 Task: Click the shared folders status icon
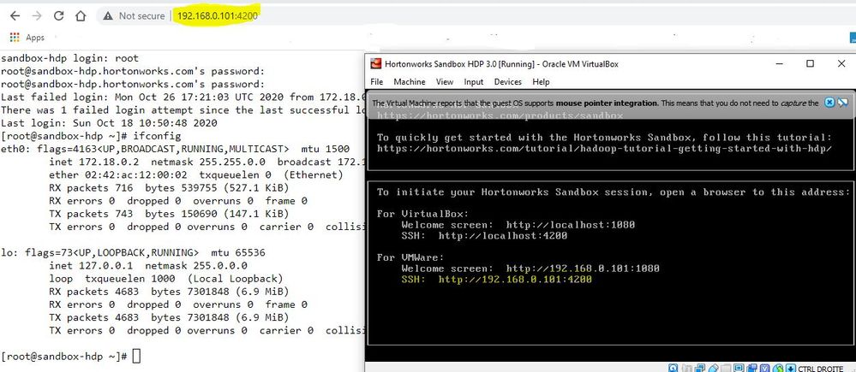point(726,369)
